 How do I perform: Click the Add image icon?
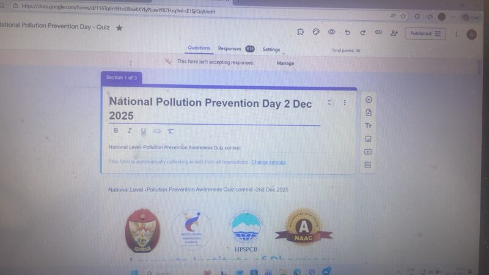click(x=368, y=139)
